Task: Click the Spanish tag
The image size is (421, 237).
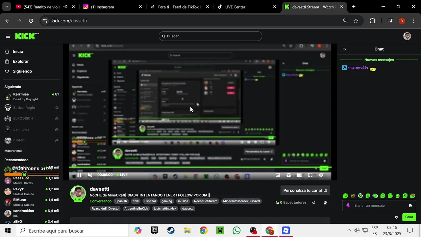Action: tap(121, 201)
